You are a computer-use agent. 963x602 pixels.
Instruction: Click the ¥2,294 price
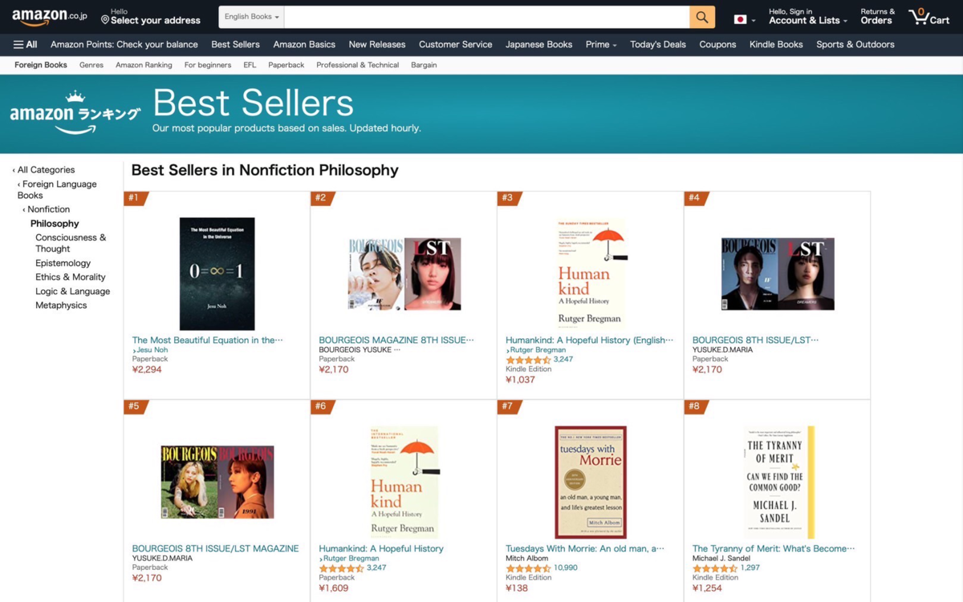point(147,370)
